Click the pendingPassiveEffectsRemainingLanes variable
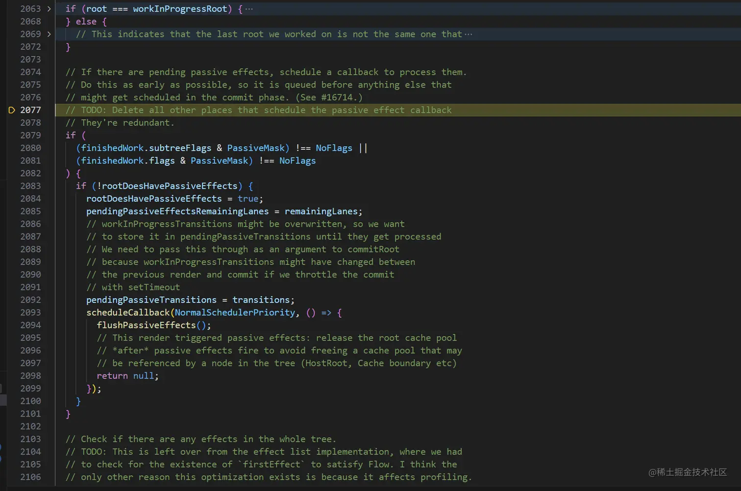This screenshot has height=491, width=741. pos(177,211)
